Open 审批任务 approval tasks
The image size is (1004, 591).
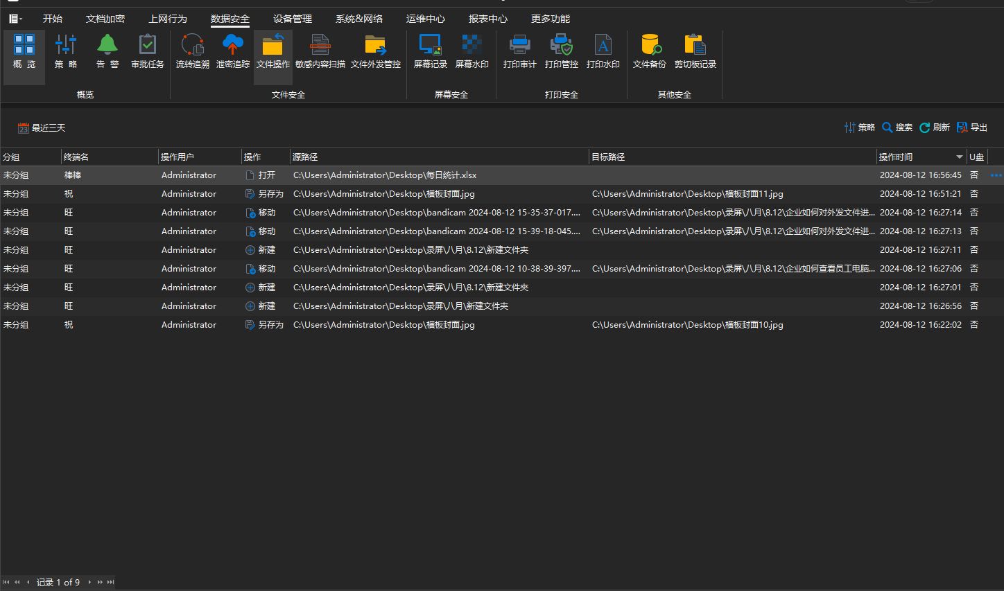click(148, 52)
